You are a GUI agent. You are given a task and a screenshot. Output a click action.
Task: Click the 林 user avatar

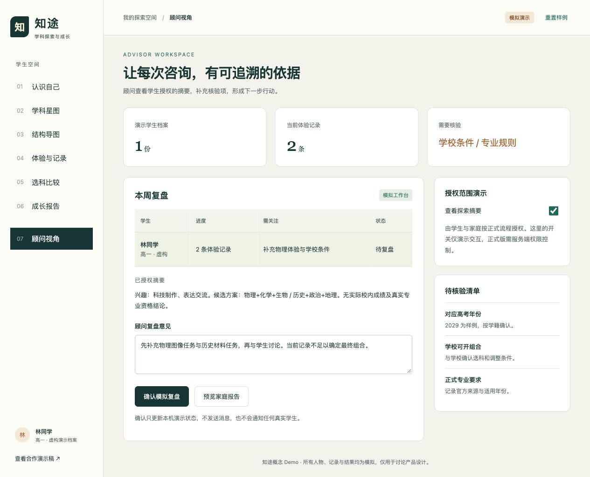(x=22, y=435)
